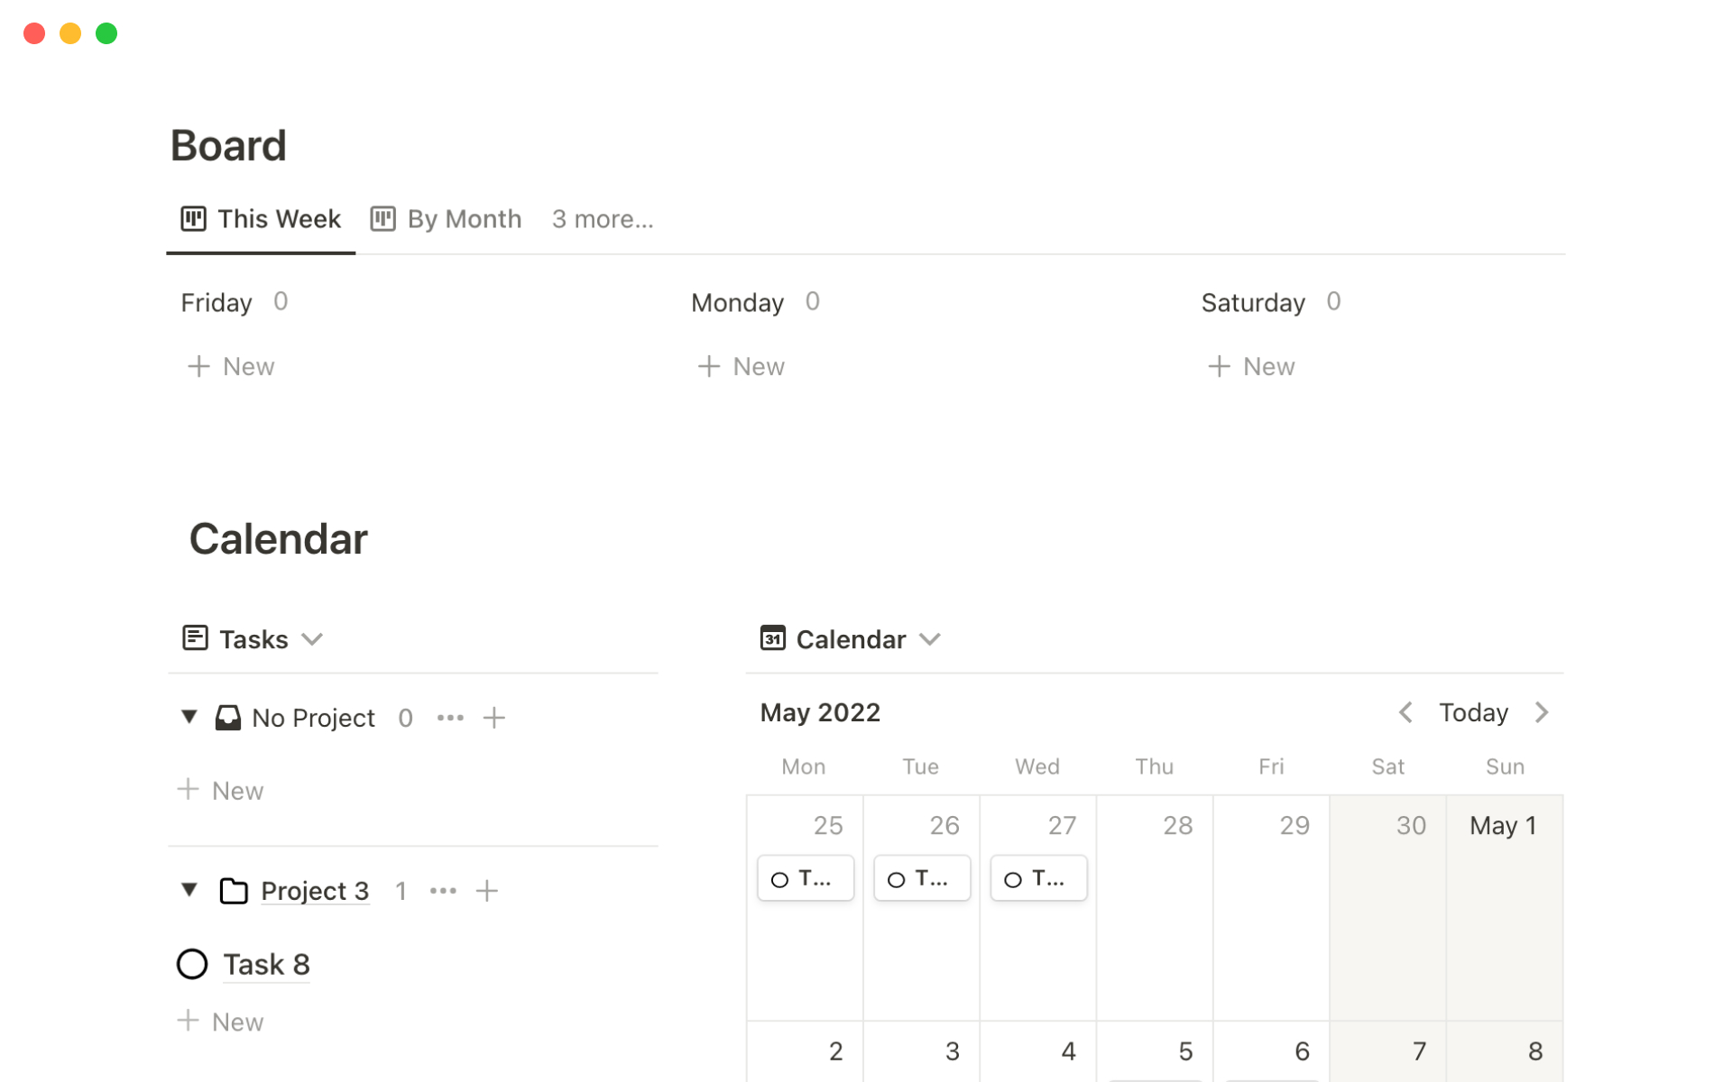Click the three-dot menu beside No Project
Screen dimensions: 1732x1082
point(450,718)
